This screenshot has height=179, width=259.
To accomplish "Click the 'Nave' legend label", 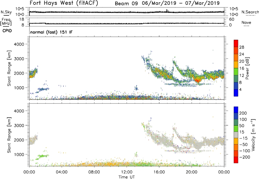I will [246, 23].
